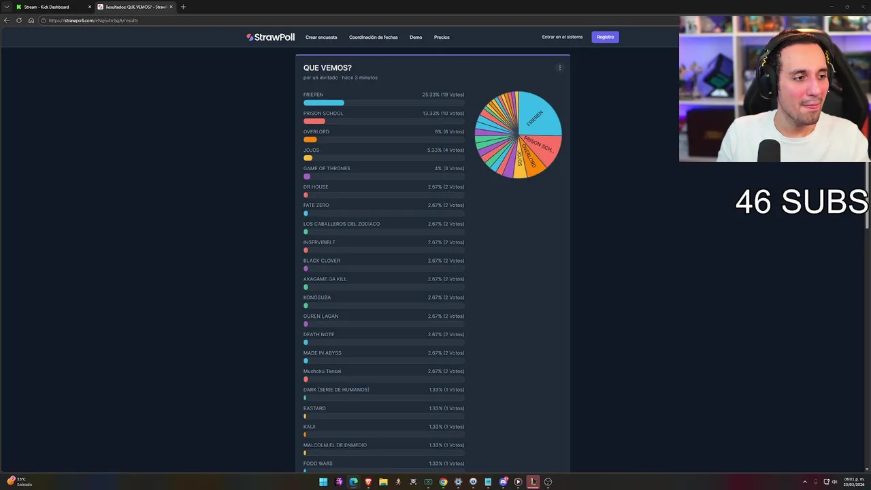Image resolution: width=871 pixels, height=490 pixels.
Task: Open the weather widget showing 33°C
Action: click(19, 481)
